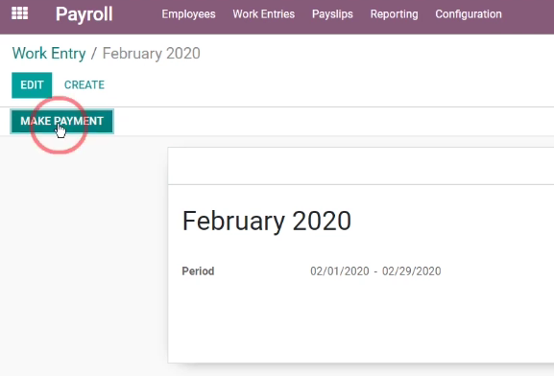Open the Employees menu
Viewport: 554px width, 376px height.
point(189,14)
